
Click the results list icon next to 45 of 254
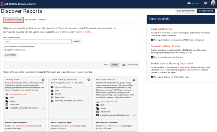pyautogui.click(x=123, y=65)
